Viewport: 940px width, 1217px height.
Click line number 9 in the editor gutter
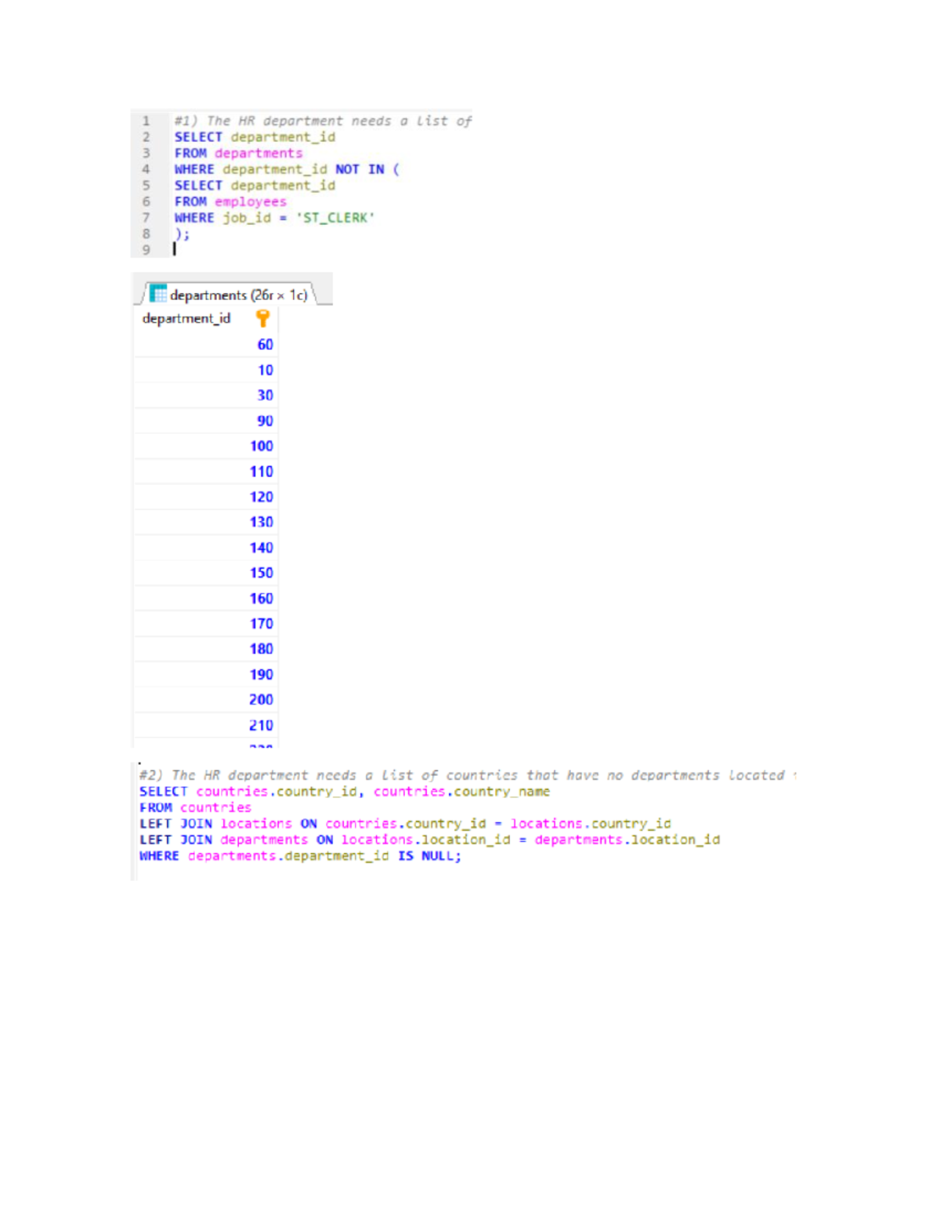point(146,250)
